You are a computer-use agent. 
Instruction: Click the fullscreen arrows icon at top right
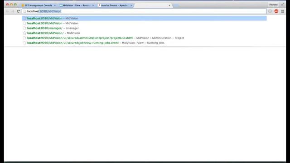click(x=283, y=4)
